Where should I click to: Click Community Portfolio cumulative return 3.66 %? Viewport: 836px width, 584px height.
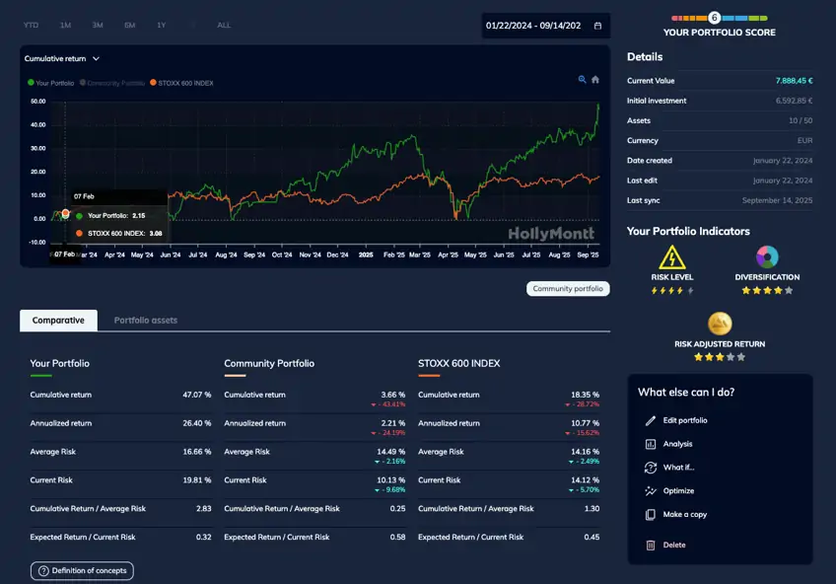point(393,396)
